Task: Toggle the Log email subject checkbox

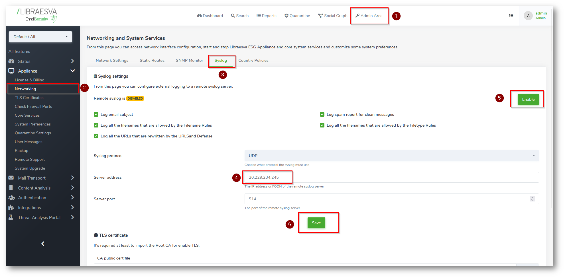Action: pyautogui.click(x=96, y=114)
